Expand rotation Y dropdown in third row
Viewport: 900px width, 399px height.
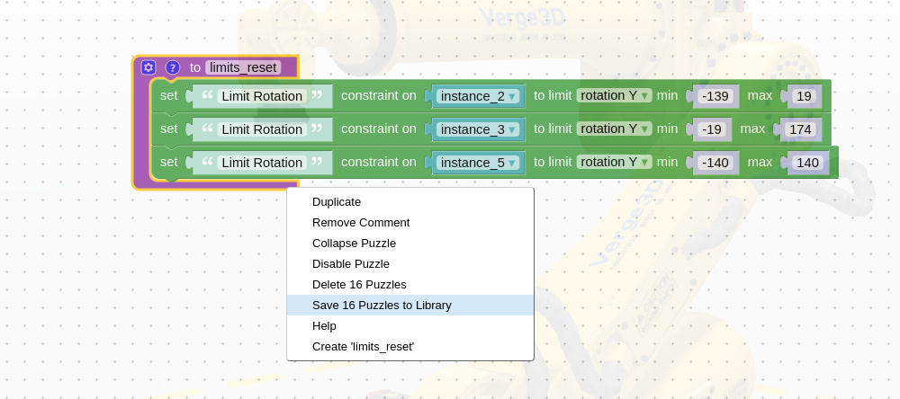pos(615,162)
